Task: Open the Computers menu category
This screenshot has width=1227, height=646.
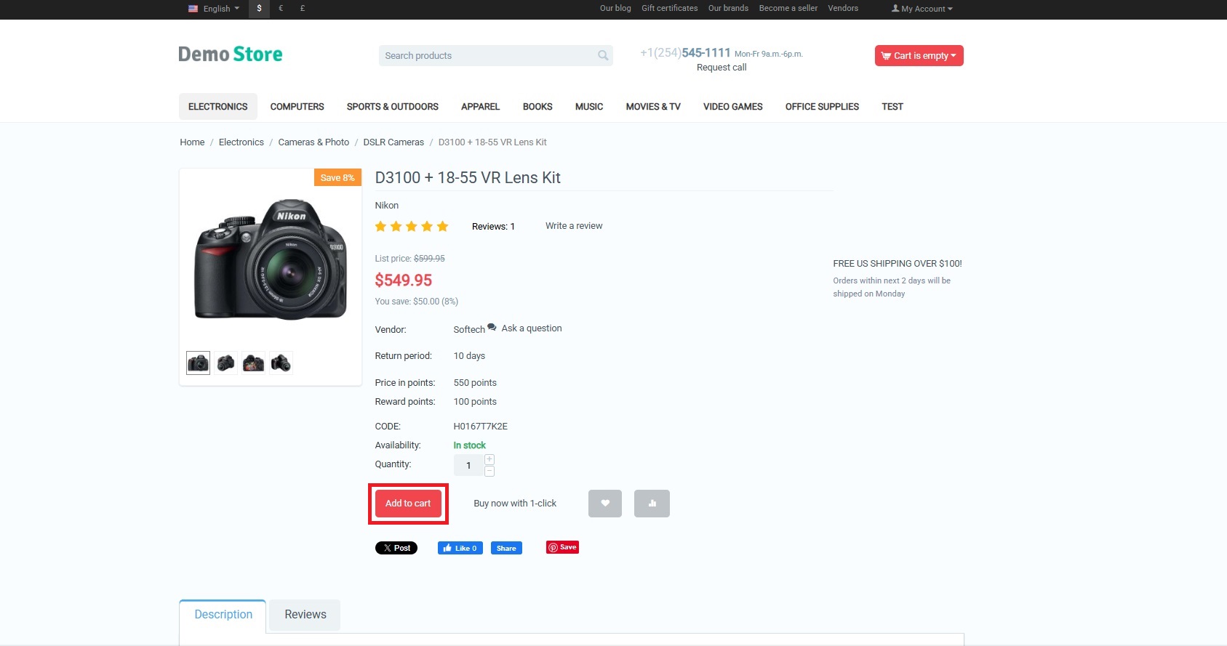Action: pos(297,107)
